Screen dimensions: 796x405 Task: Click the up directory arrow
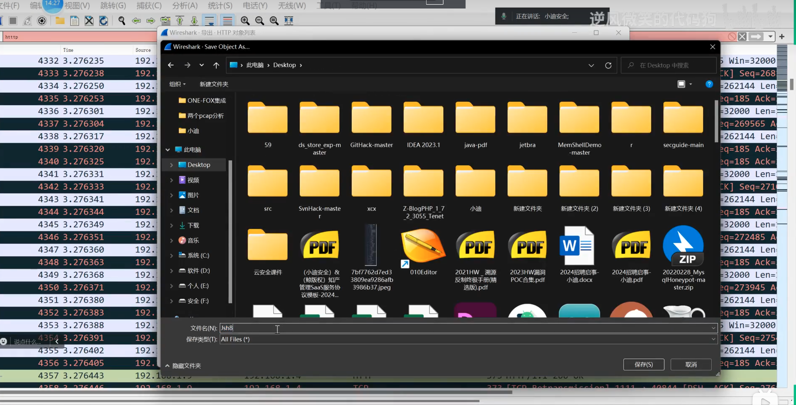pos(216,65)
